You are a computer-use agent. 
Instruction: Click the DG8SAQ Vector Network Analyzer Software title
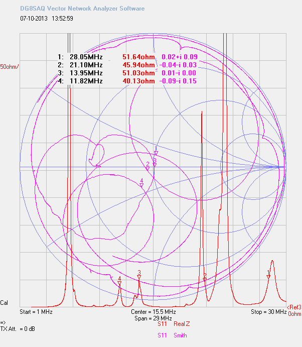click(82, 9)
